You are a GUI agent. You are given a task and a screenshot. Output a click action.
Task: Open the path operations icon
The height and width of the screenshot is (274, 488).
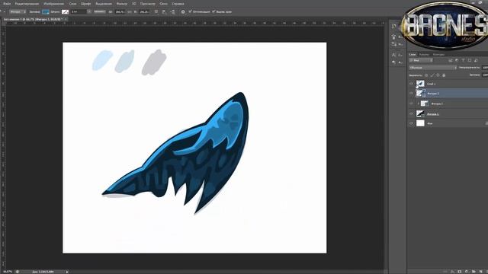[x=156, y=12]
